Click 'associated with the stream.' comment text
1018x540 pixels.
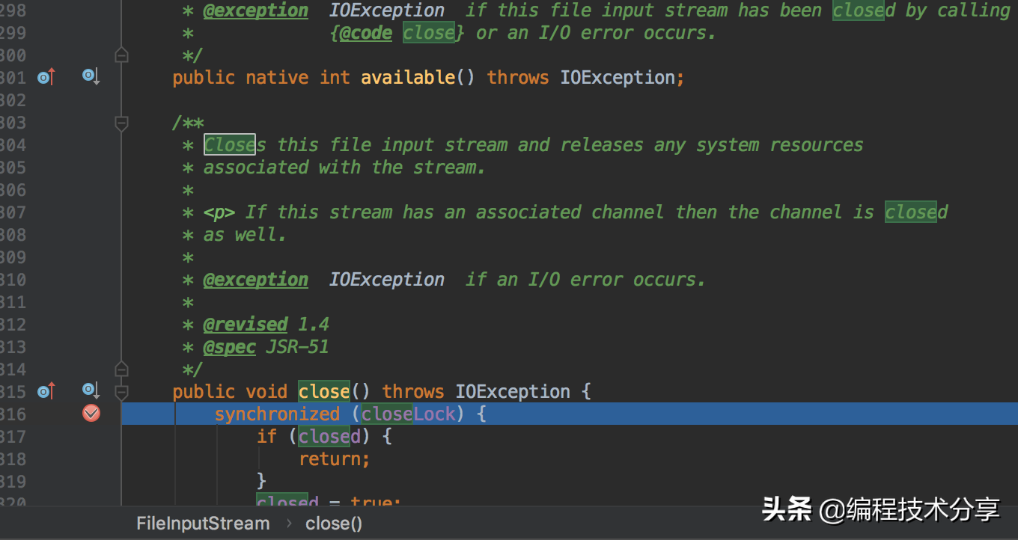click(345, 168)
